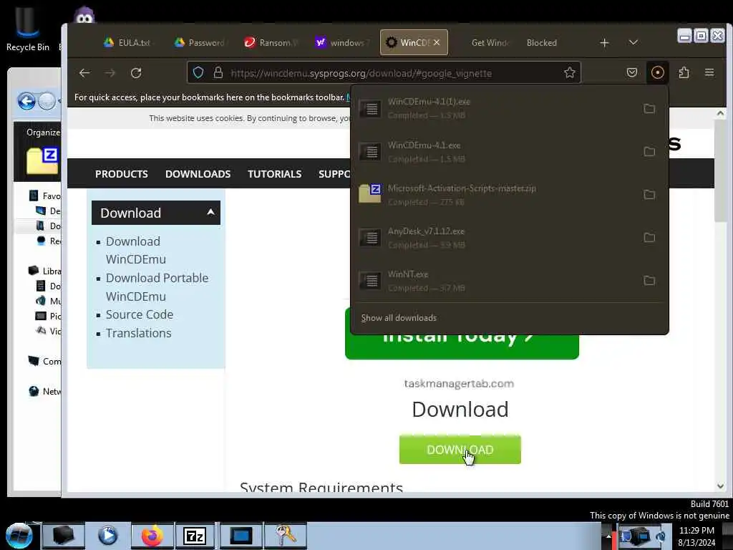This screenshot has height=550, width=733.
Task: Open the tracking protection shield icon
Action: tap(198, 73)
